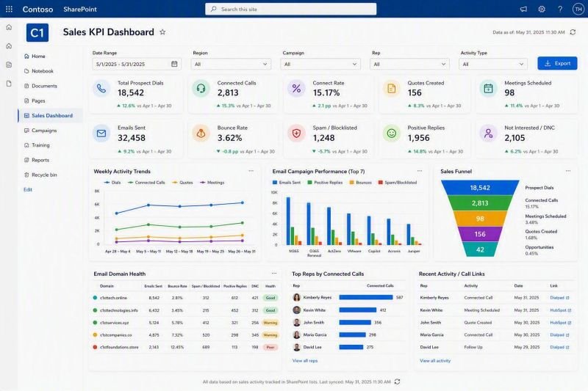Favorite the Sales KPI Dashboard star
The height and width of the screenshot is (391, 588).
tap(162, 32)
